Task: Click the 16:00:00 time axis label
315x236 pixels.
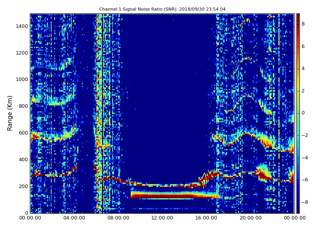Action: click(x=206, y=218)
